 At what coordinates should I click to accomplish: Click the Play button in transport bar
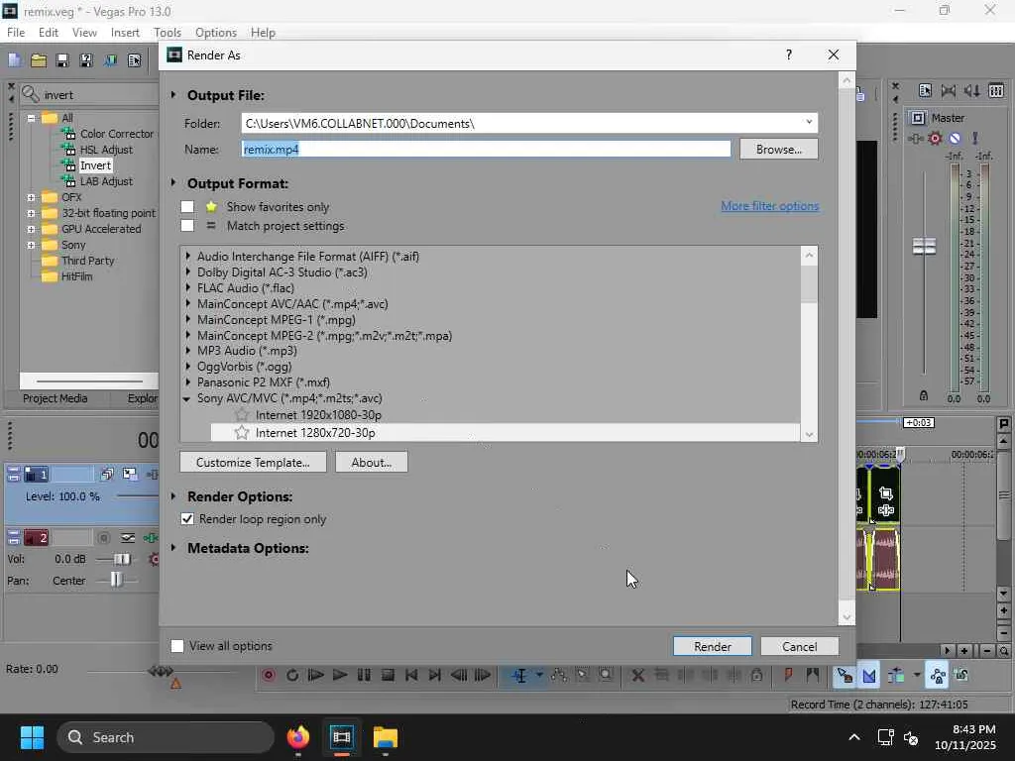340,676
